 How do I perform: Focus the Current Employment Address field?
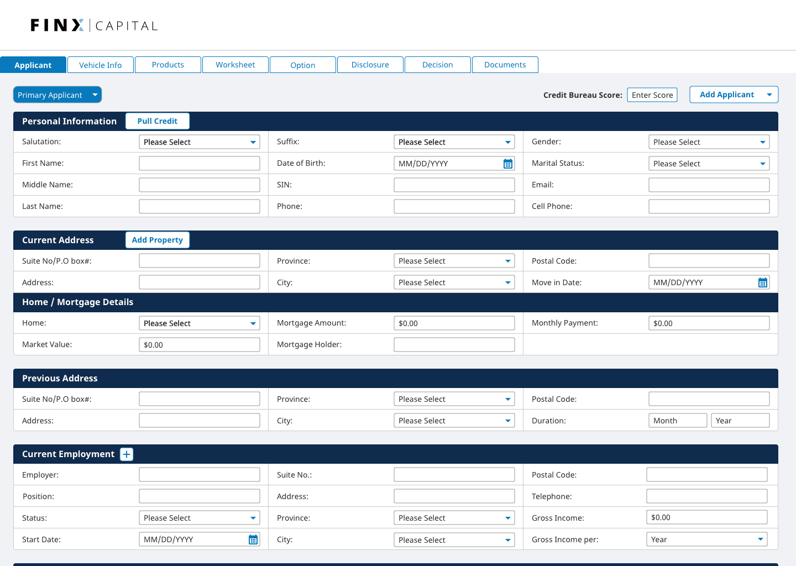[x=454, y=496]
